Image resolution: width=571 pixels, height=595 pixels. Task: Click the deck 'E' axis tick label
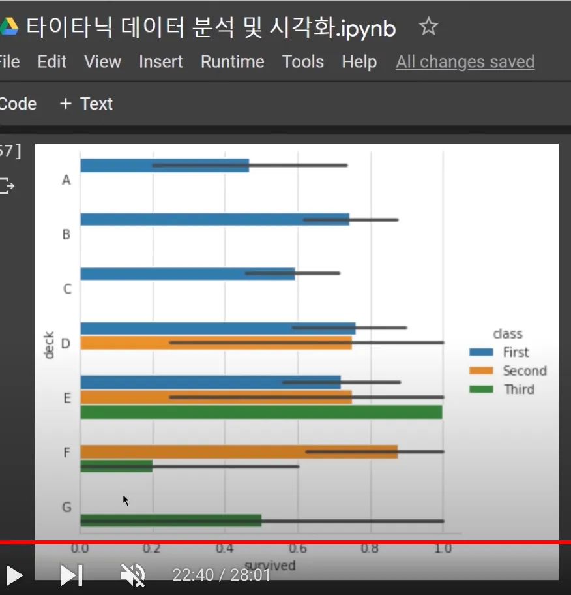coord(67,399)
